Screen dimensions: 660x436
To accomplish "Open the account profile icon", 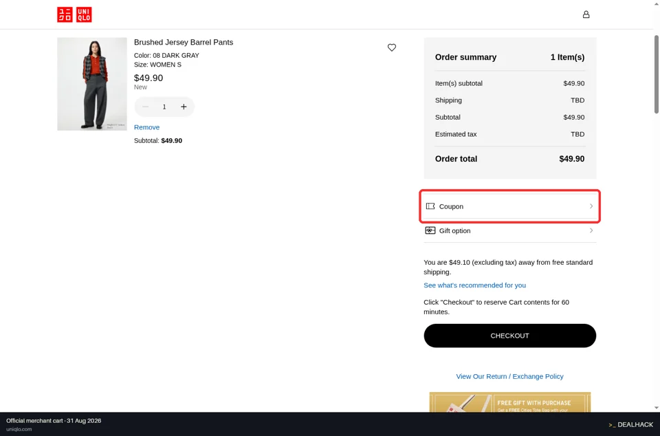I will point(586,14).
